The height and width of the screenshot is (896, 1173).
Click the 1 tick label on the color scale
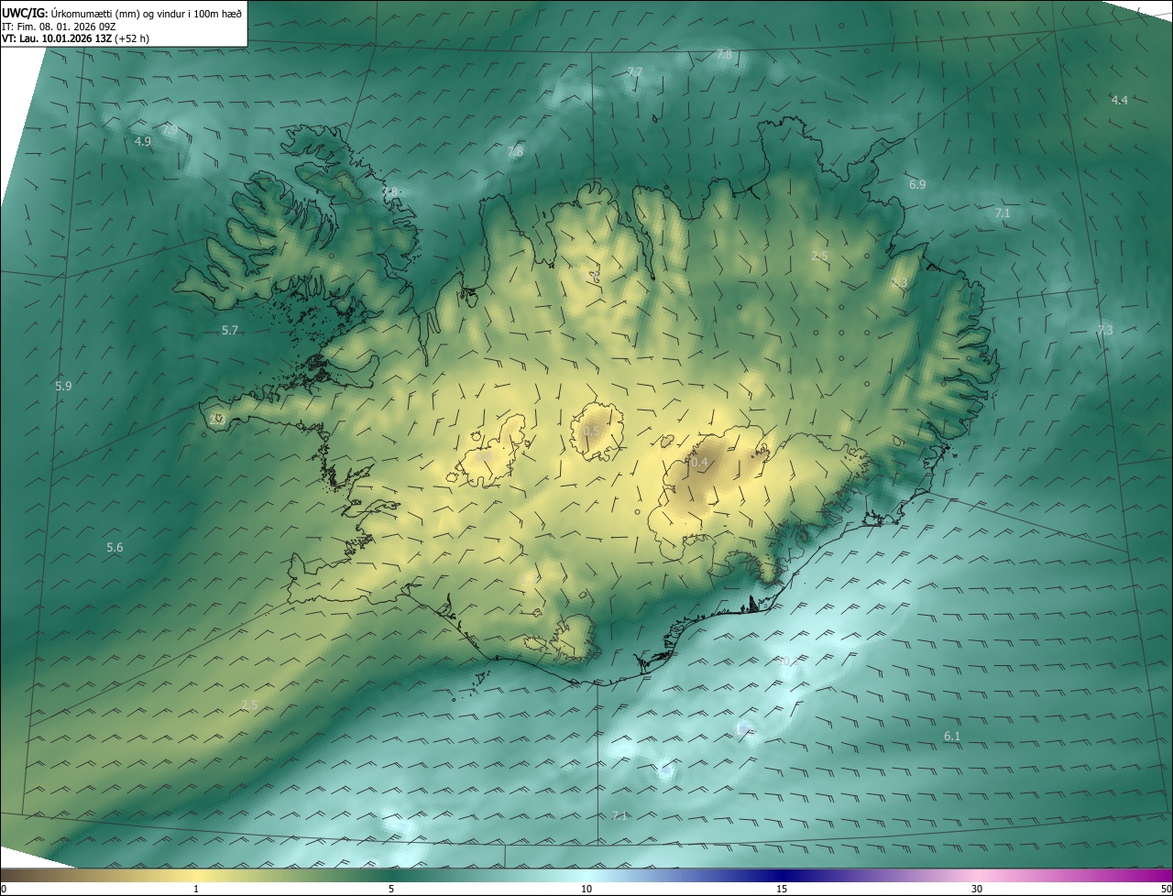coord(196,889)
